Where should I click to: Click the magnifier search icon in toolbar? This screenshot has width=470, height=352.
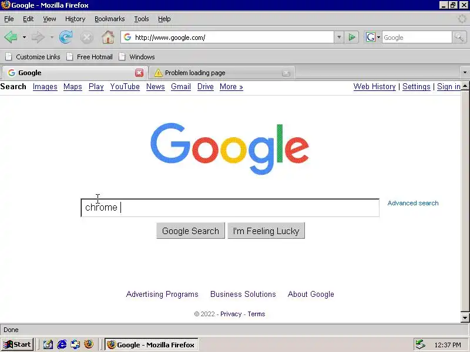coord(459,38)
